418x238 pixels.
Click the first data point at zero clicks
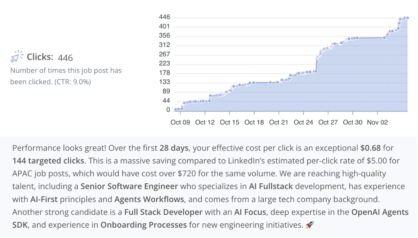[175, 109]
